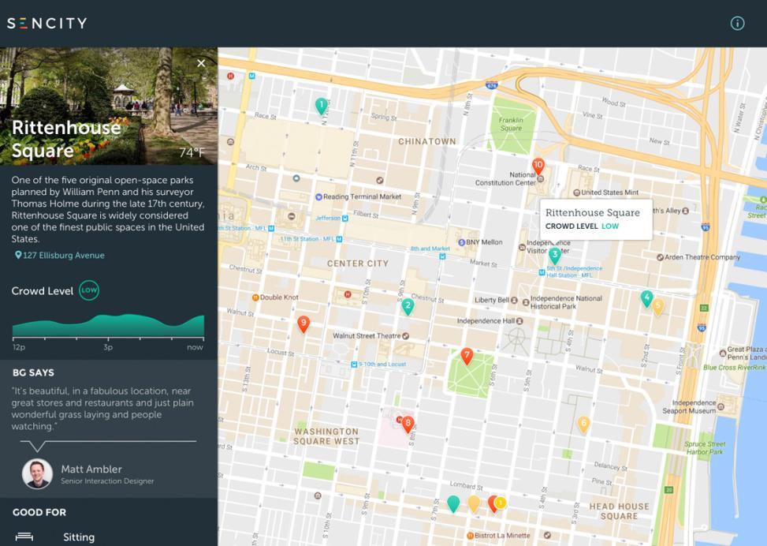Click the bench icon beside Sitting

[24, 537]
